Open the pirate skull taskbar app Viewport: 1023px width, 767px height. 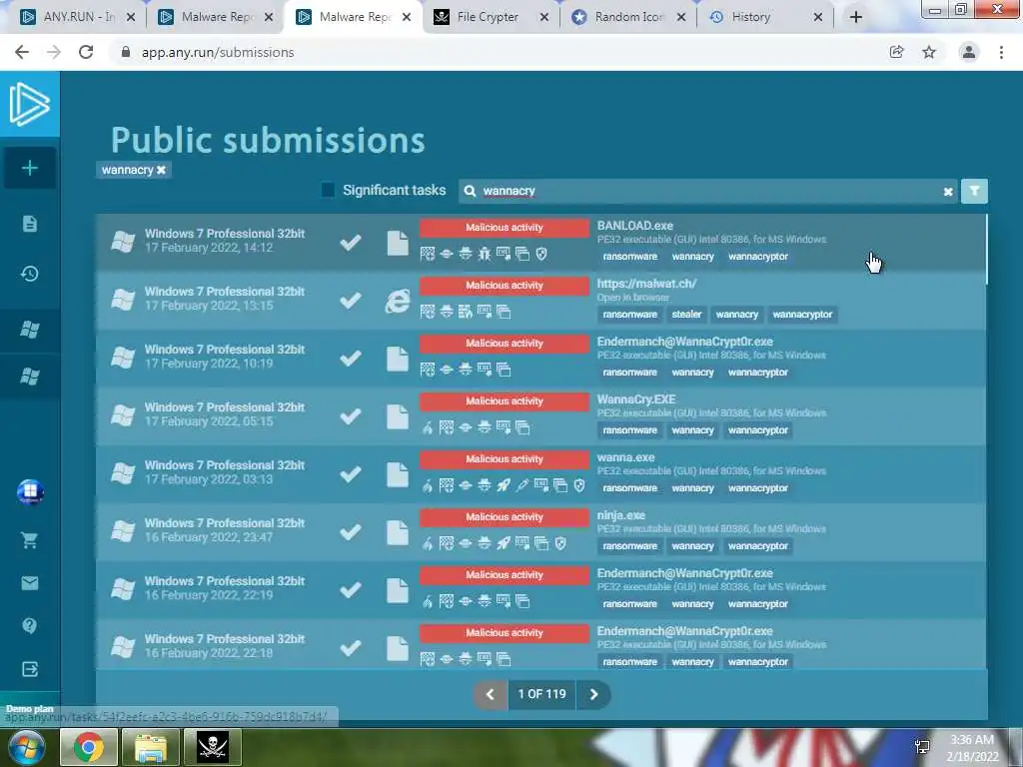click(213, 747)
